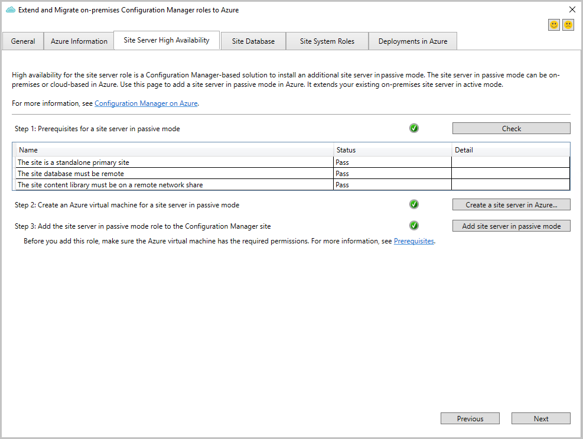The height and width of the screenshot is (439, 583).
Task: Open the Azure Information tab
Action: click(79, 41)
